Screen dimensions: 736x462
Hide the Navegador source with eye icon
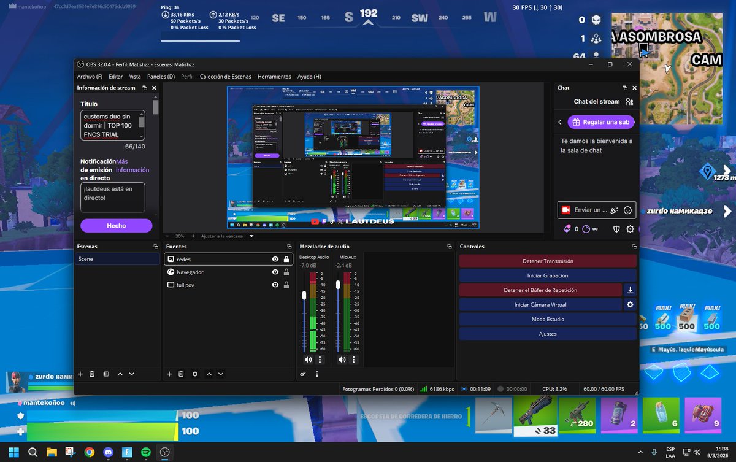pyautogui.click(x=275, y=272)
